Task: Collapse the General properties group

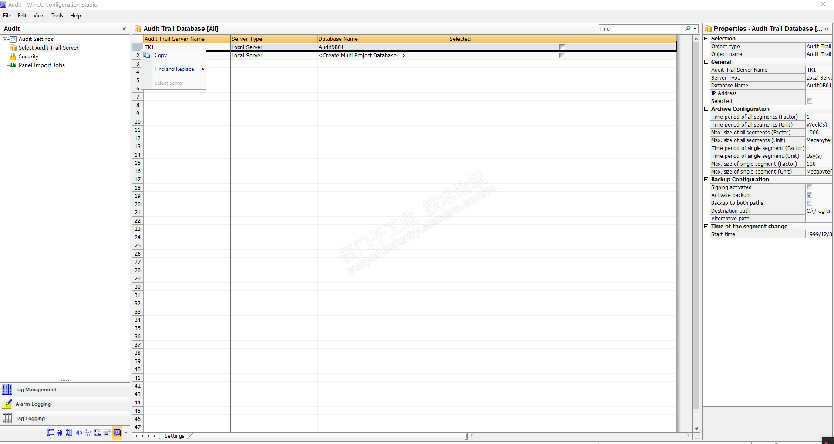Action: point(706,62)
